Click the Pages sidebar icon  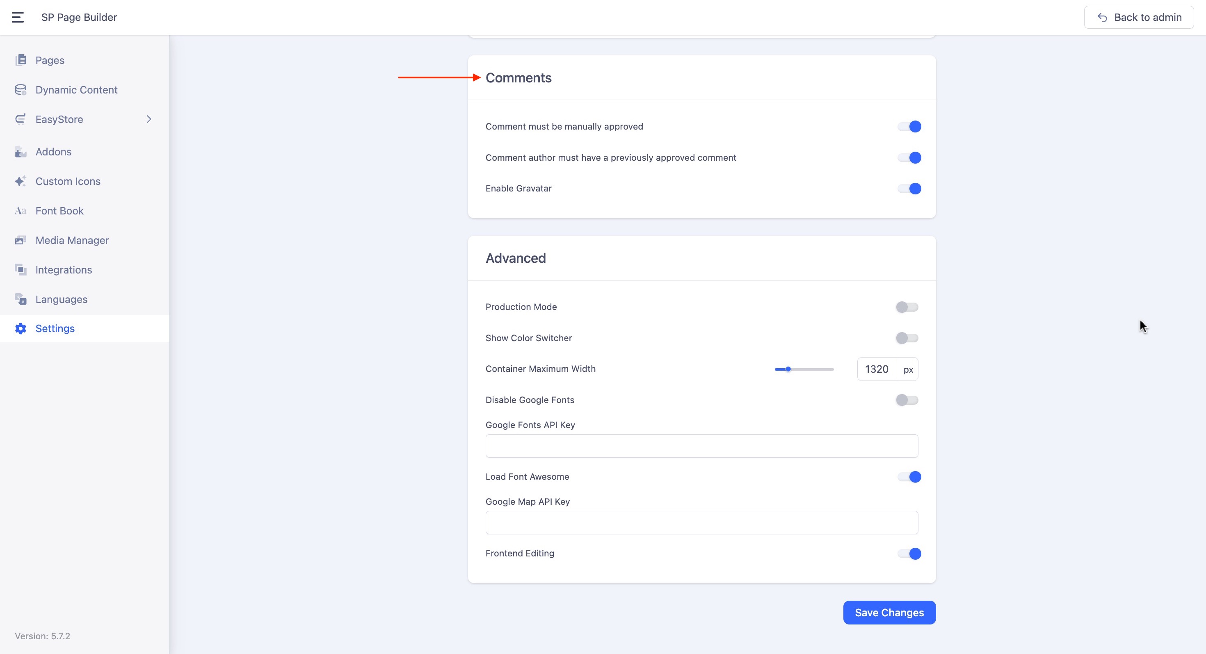pos(21,60)
